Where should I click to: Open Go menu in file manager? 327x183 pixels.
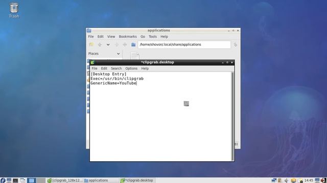(143, 37)
